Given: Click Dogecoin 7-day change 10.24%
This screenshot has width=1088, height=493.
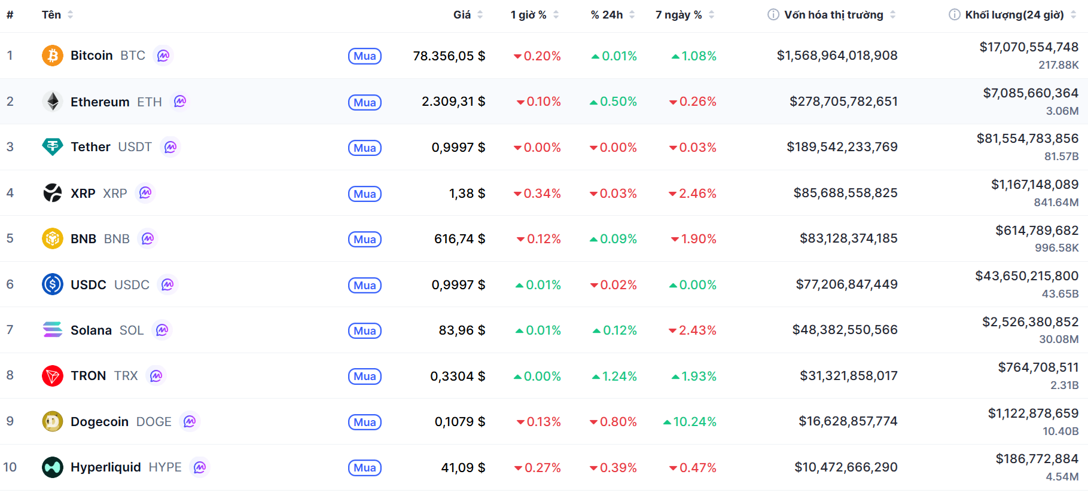Looking at the screenshot, I should (x=690, y=422).
